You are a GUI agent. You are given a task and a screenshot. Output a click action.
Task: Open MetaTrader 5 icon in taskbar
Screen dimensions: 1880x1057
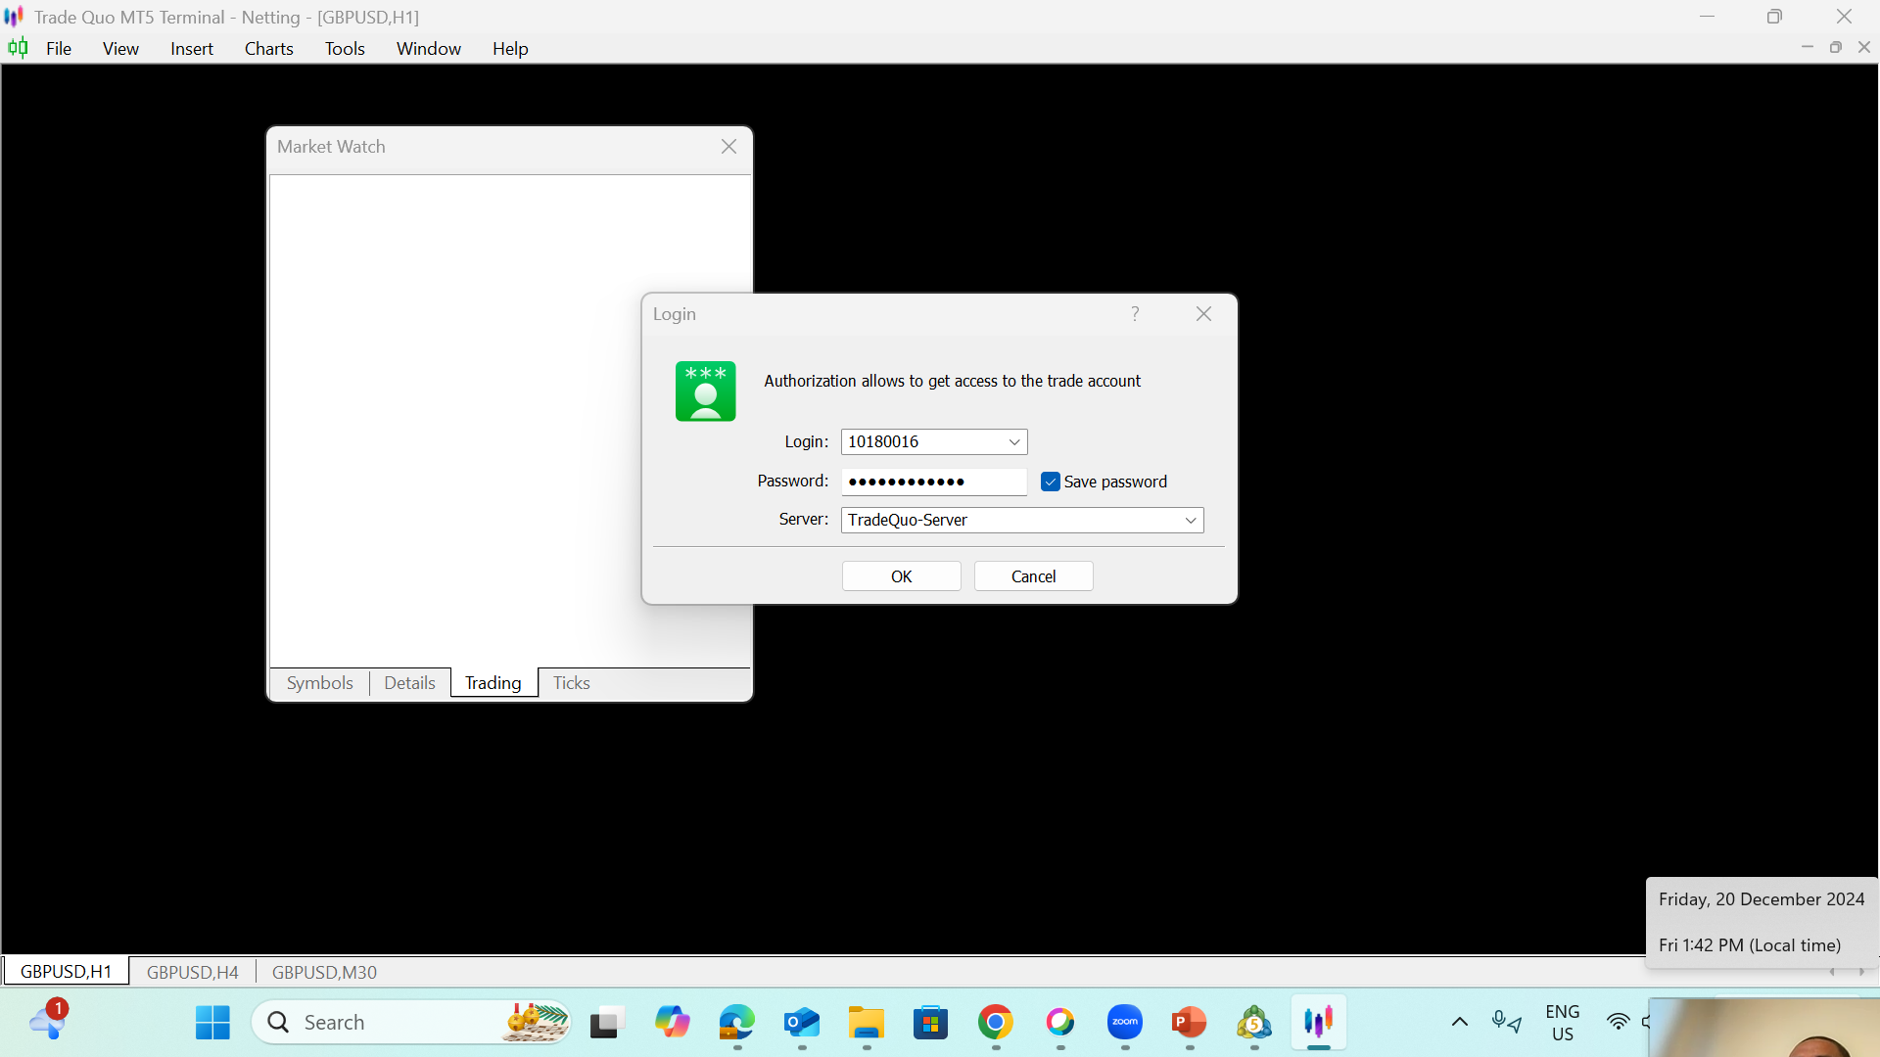[x=1253, y=1023]
